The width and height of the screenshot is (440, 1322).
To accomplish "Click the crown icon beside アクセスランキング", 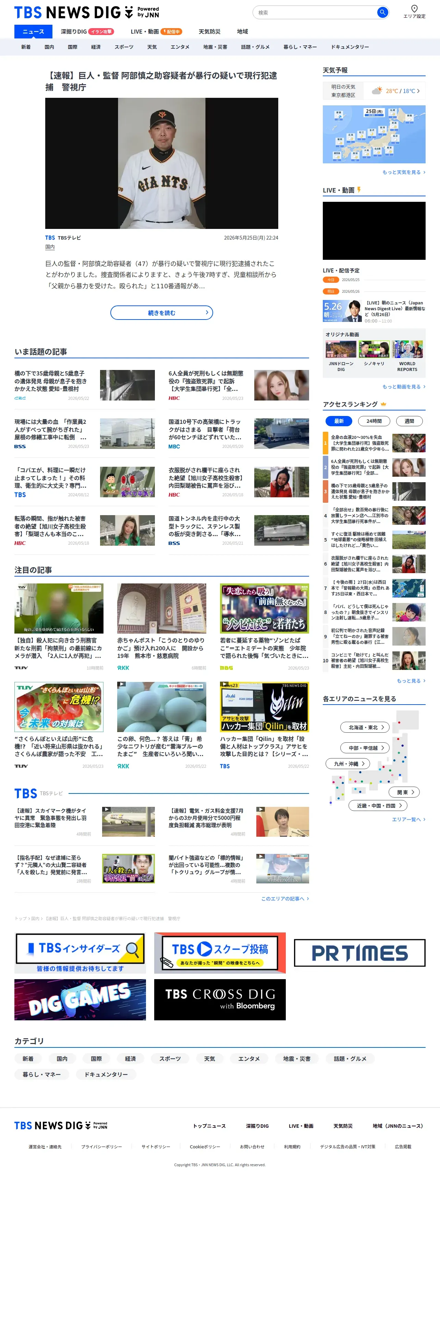I will click(383, 404).
